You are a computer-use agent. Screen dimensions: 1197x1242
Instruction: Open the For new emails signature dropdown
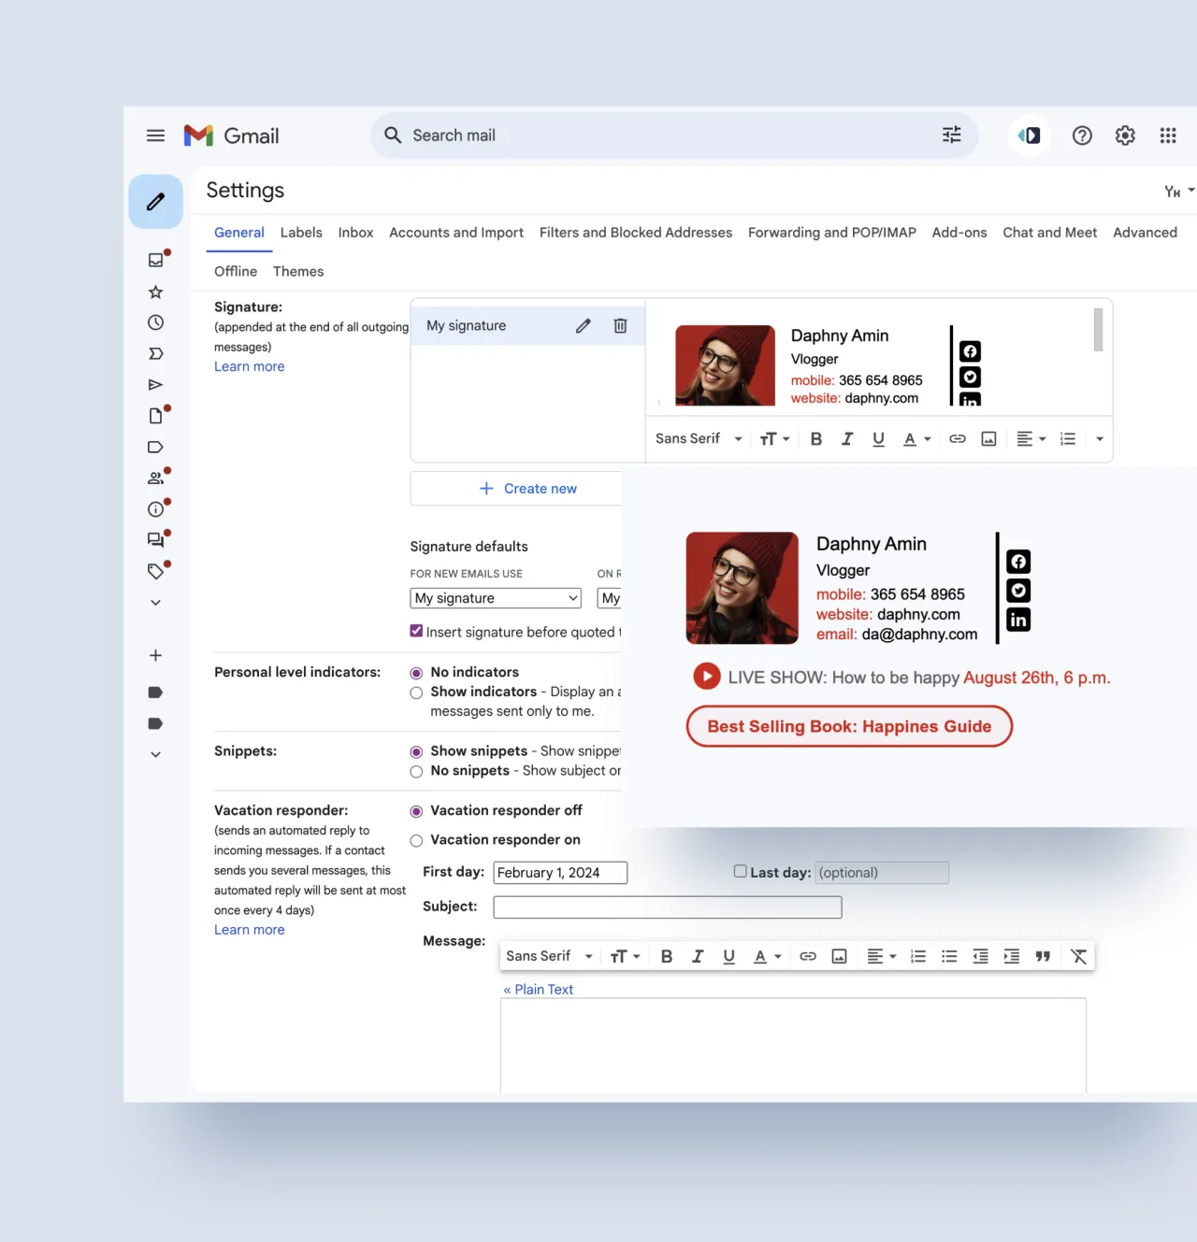pyautogui.click(x=496, y=598)
